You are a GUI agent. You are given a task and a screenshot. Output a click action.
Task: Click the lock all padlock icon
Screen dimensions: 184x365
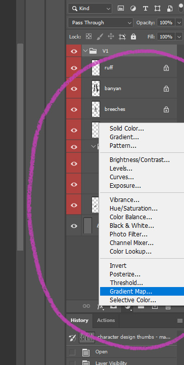(133, 36)
